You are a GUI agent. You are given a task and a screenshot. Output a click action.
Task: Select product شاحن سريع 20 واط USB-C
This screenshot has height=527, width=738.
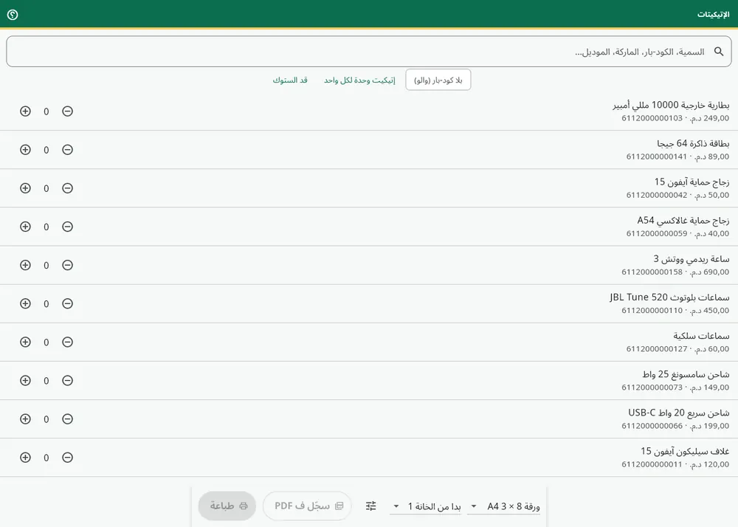[x=369, y=418]
